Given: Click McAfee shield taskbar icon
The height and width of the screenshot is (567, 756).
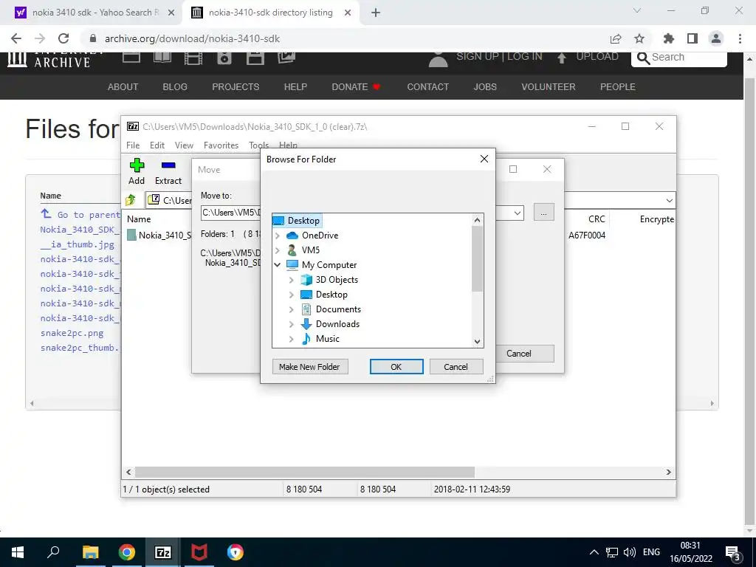Looking at the screenshot, I should [x=199, y=552].
